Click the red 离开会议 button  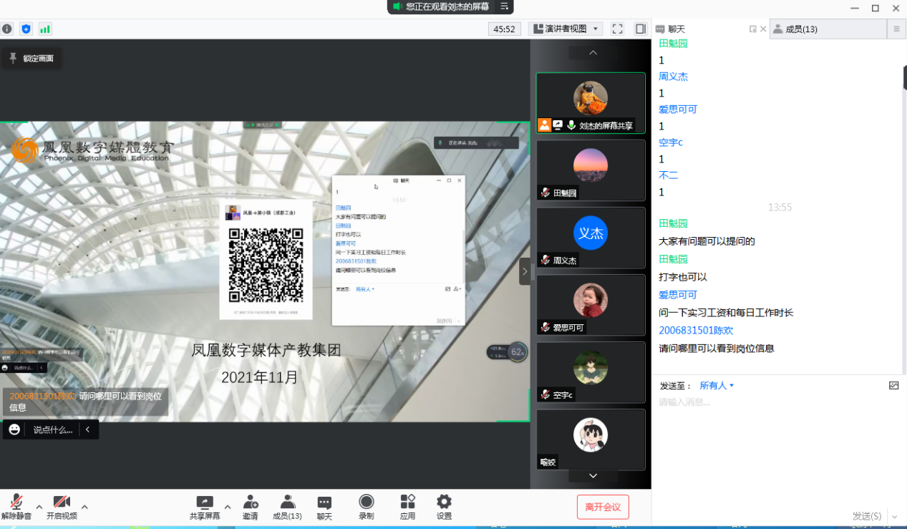pos(603,507)
